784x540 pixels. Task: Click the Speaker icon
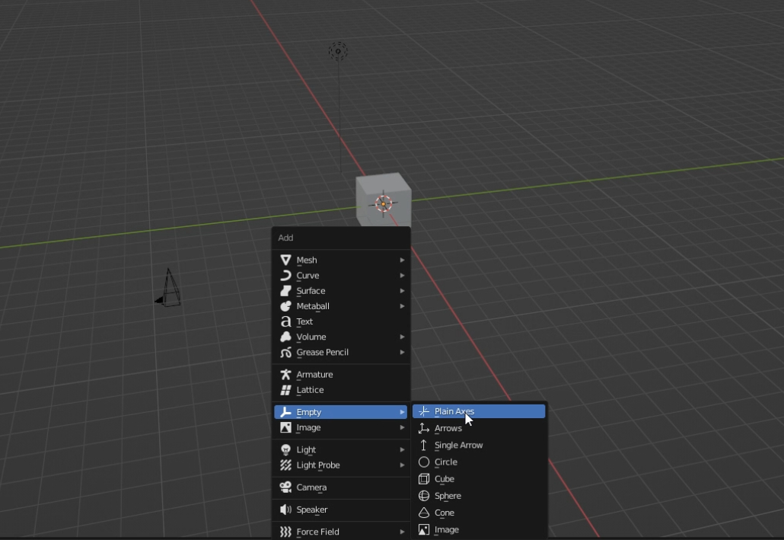pos(285,510)
